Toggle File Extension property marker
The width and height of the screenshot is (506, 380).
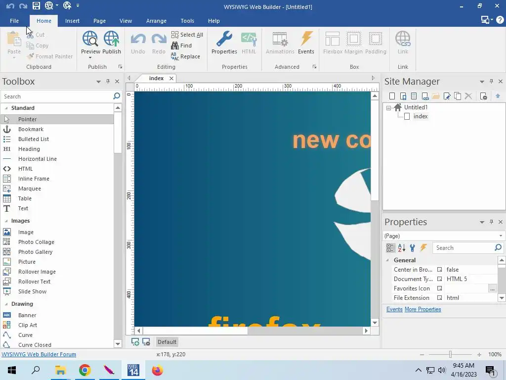coord(439,297)
